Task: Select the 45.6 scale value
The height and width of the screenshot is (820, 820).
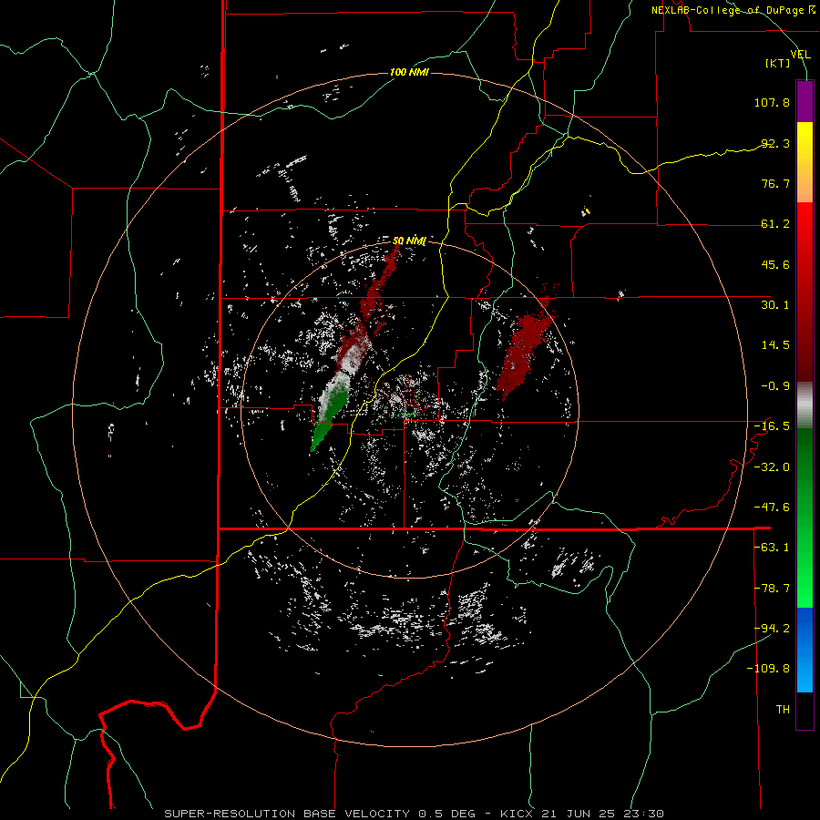Action: click(775, 264)
